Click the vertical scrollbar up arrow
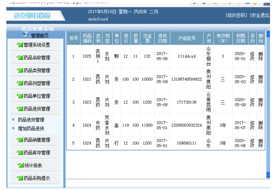The height and width of the screenshot is (190, 276). tap(268, 34)
